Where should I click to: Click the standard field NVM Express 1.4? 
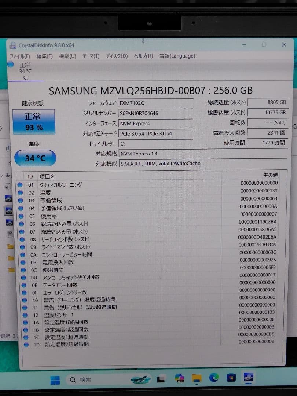203,154
